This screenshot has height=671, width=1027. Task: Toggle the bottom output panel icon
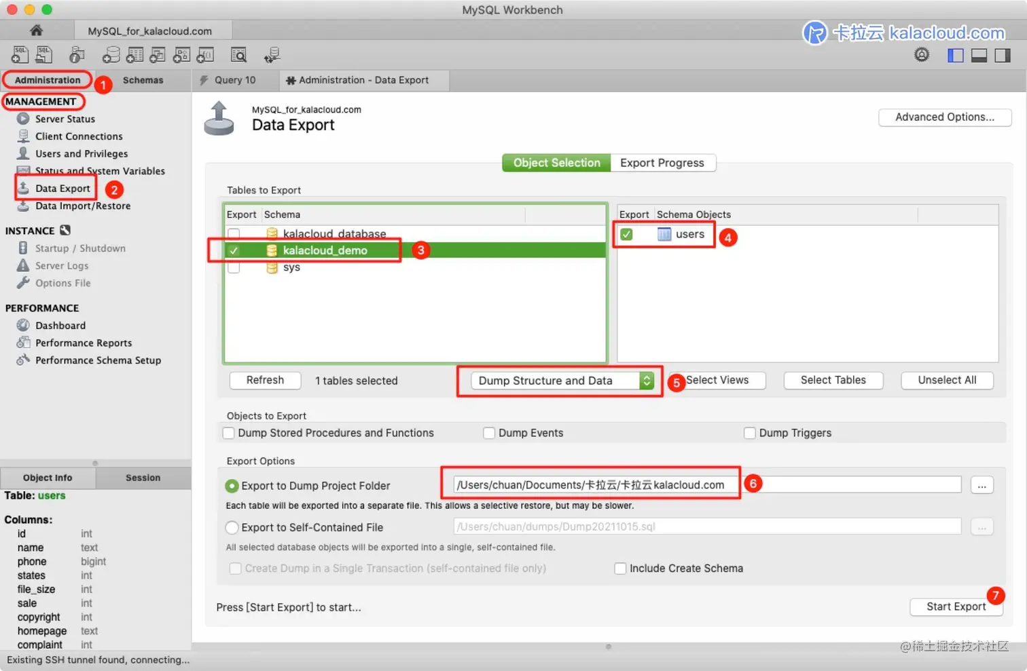pos(979,56)
